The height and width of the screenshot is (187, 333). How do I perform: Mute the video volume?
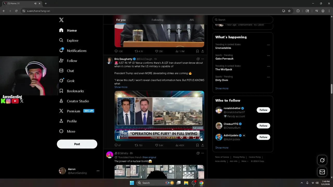(x=182, y=137)
